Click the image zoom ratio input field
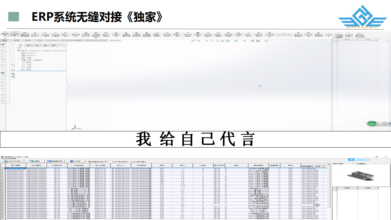 (x=107, y=161)
